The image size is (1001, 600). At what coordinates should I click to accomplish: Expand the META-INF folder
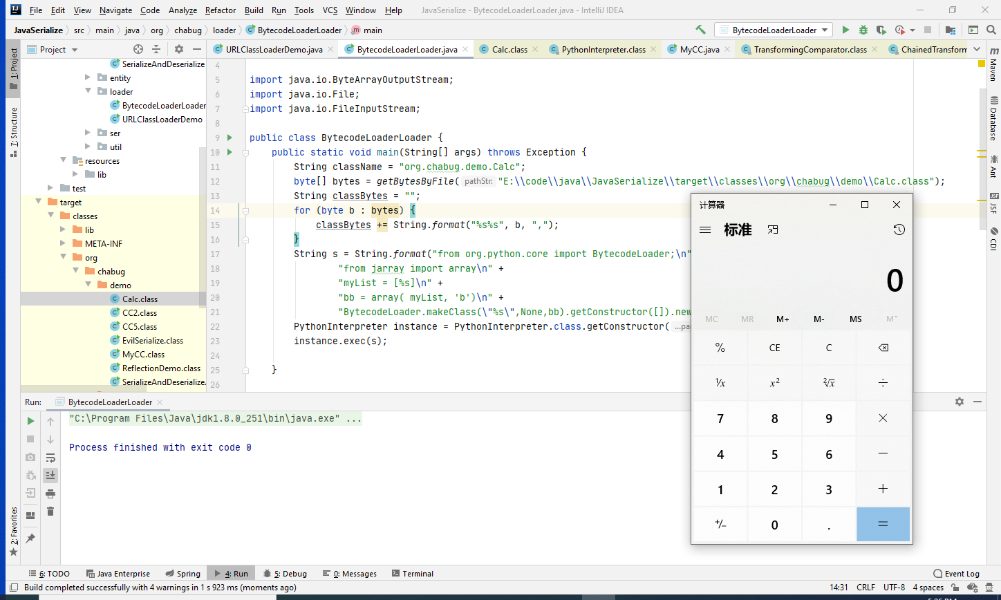[63, 243]
